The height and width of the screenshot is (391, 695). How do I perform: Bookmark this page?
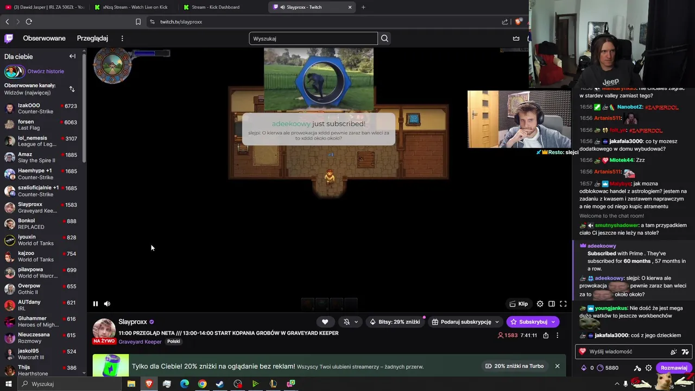[x=138, y=22]
